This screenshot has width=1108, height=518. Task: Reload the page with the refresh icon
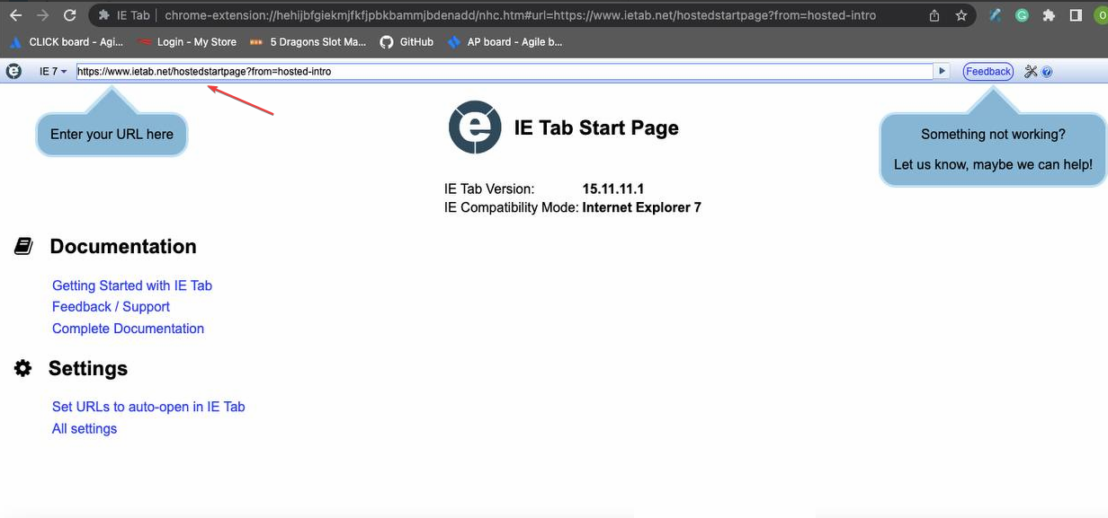pyautogui.click(x=70, y=15)
